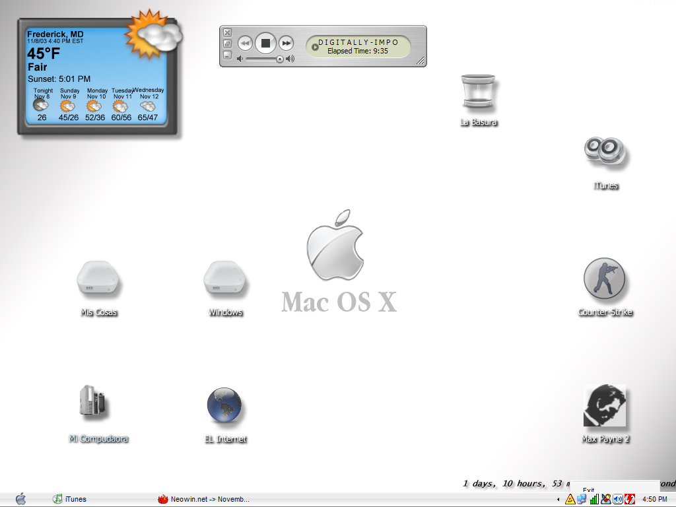
Task: Select the Counter-Strike desktop icon
Action: pos(604,279)
